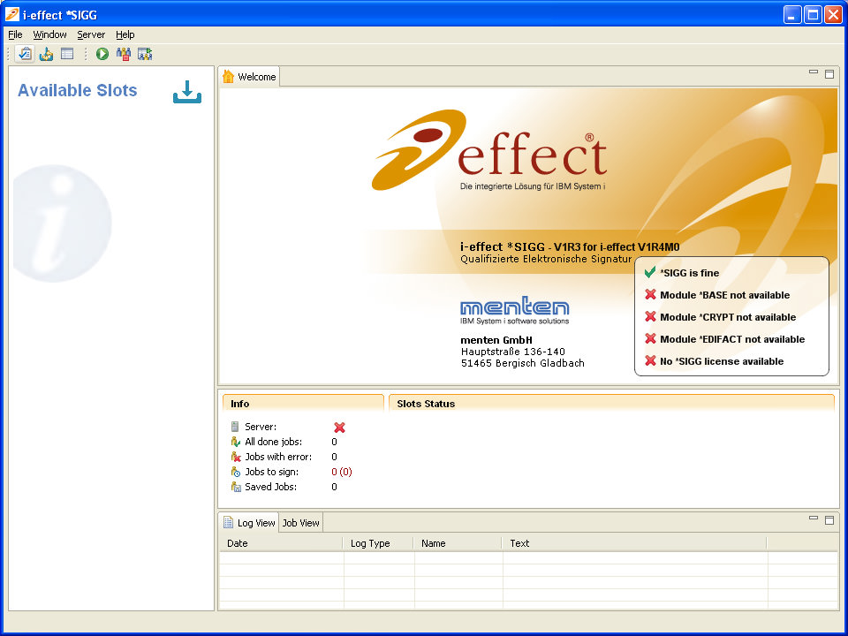Click the users table with play icon
The width and height of the screenshot is (848, 636).
[145, 54]
